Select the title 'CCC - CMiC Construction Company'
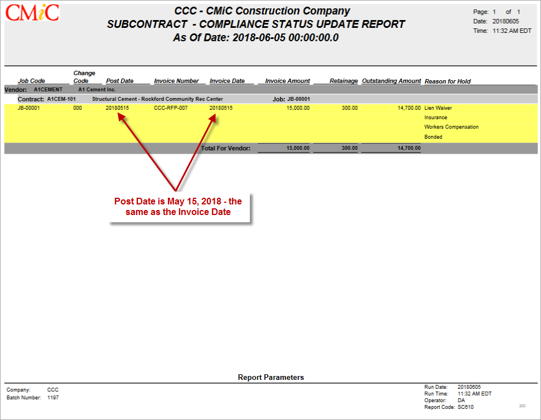Screen dimensions: 541x420 click(262, 11)
